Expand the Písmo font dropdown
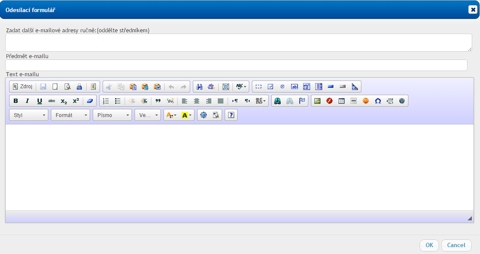 coord(112,115)
